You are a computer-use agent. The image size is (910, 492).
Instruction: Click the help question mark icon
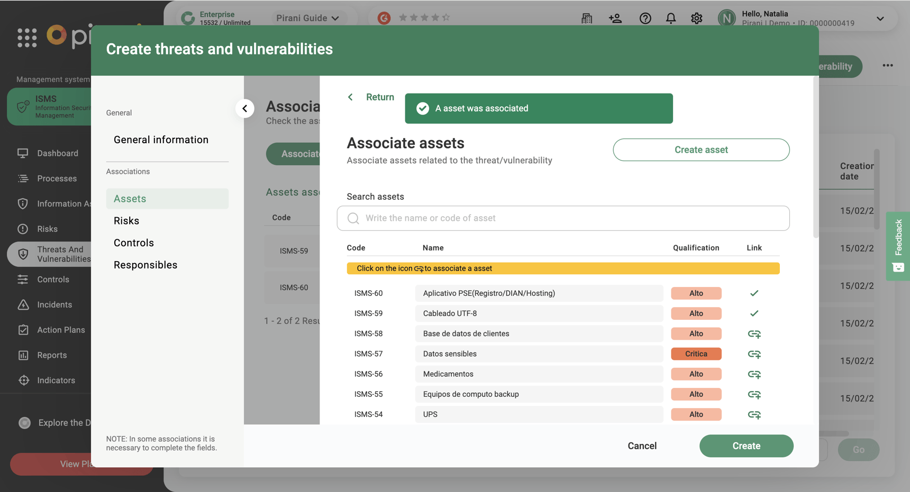tap(645, 18)
